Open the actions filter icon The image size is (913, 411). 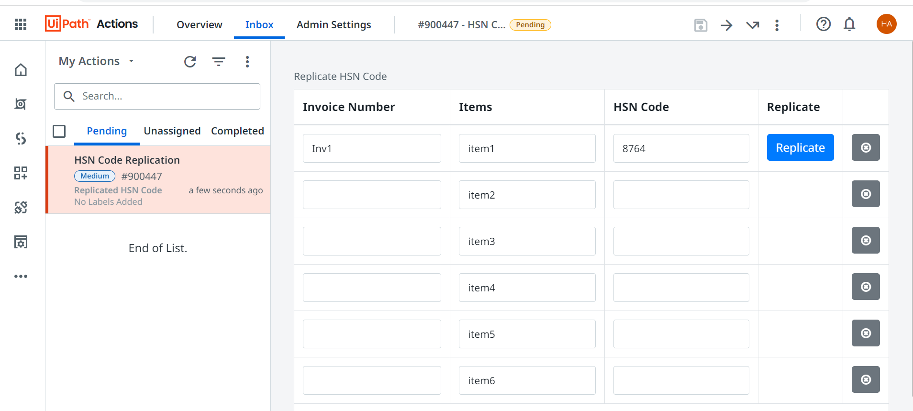(219, 62)
